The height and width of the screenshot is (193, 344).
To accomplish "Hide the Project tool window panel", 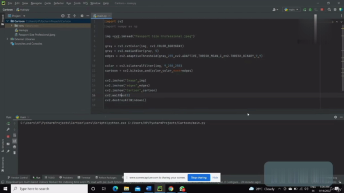I will coord(88,16).
